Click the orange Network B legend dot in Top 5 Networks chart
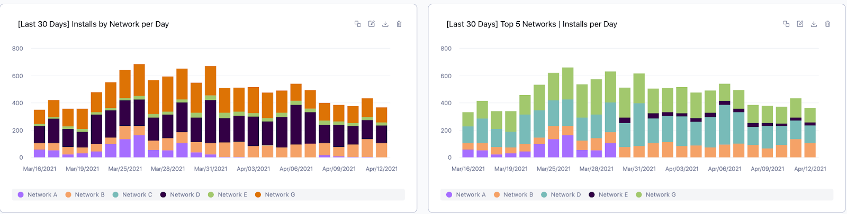 (497, 194)
